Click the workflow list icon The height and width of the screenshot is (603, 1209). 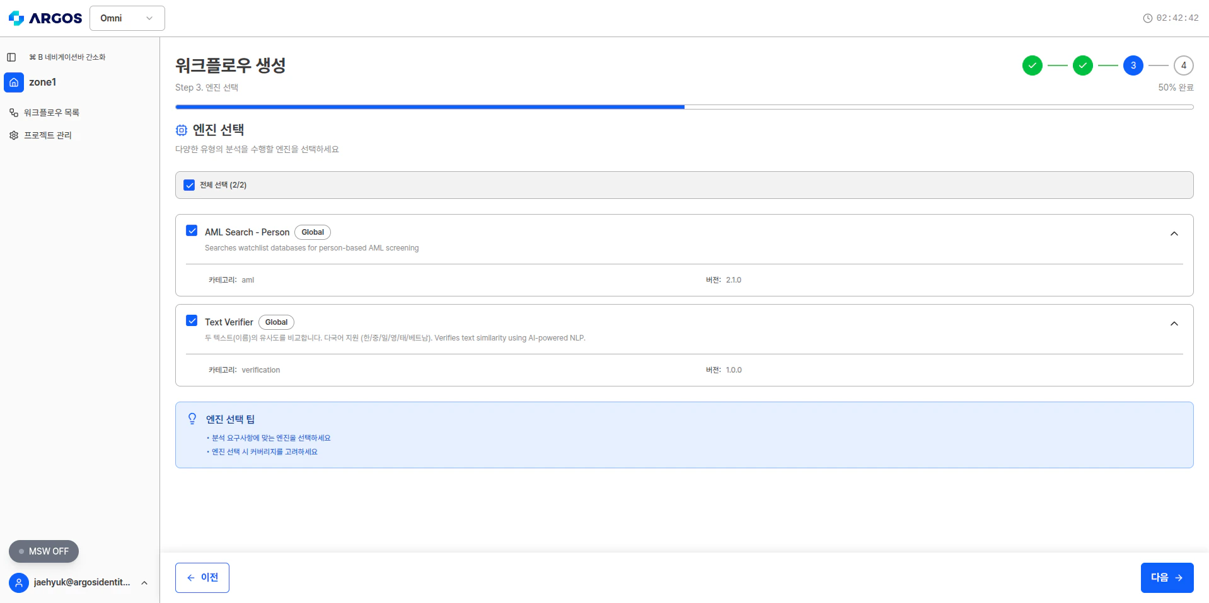click(14, 113)
